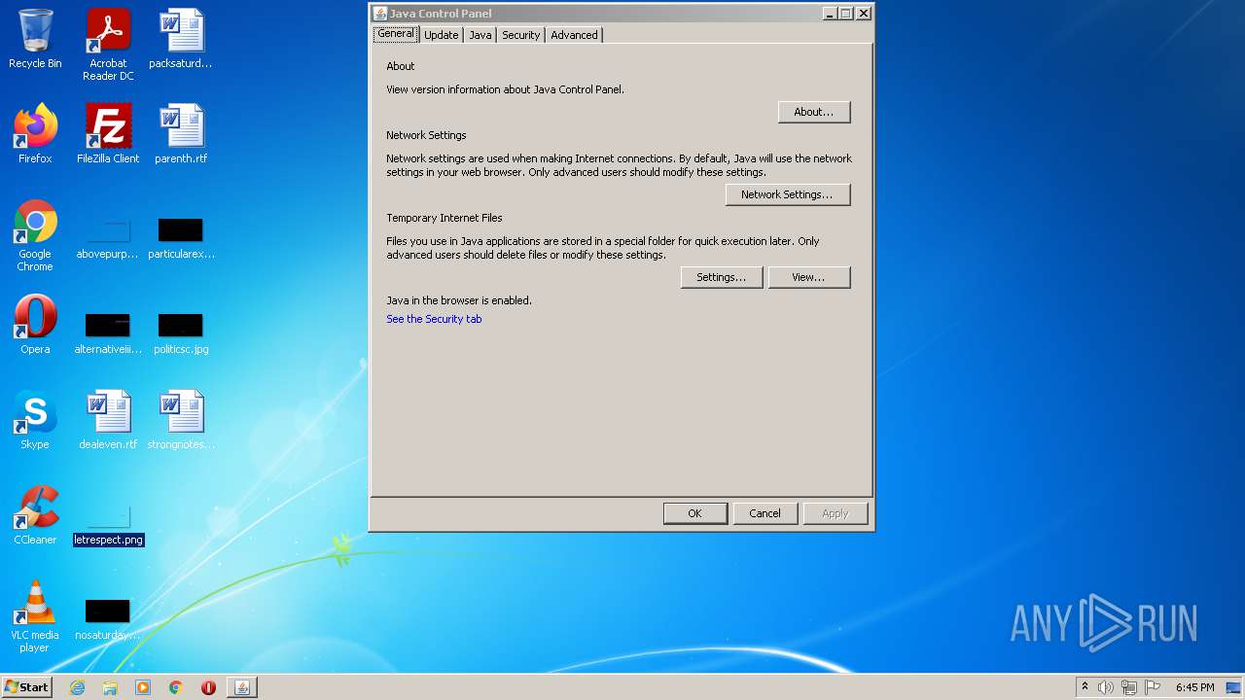The height and width of the screenshot is (700, 1245).
Task: Click the network tray icon
Action: 1129,687
